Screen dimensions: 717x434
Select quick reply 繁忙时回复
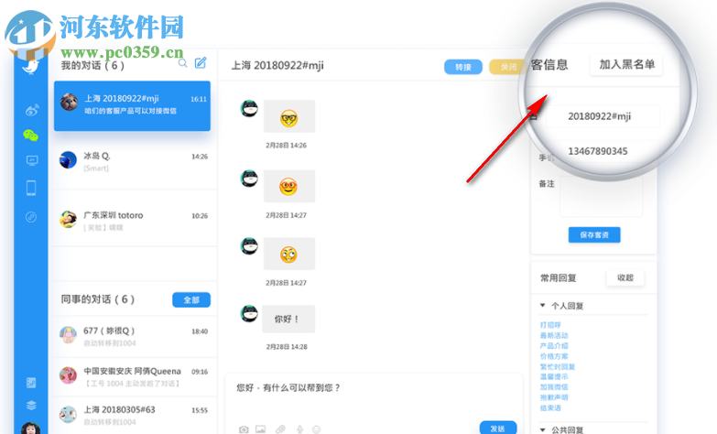[558, 366]
